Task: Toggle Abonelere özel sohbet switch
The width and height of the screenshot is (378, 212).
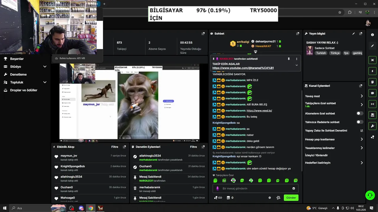Action: click(x=360, y=113)
